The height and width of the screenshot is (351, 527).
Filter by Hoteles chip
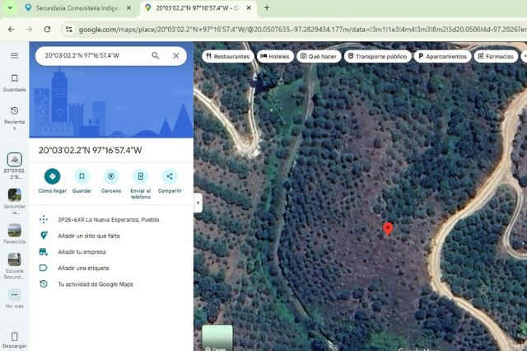275,57
